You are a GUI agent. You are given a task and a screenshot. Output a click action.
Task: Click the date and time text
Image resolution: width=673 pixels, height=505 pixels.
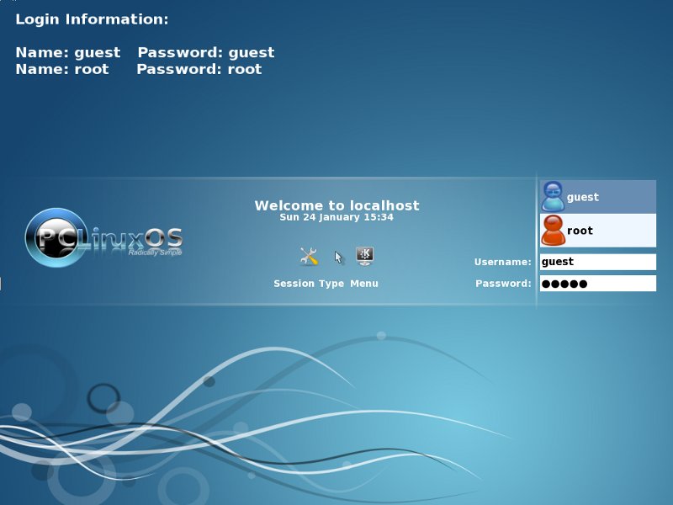[336, 217]
